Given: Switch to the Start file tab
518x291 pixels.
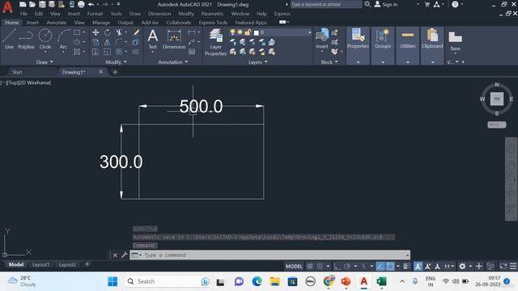Looking at the screenshot, I should tap(17, 72).
